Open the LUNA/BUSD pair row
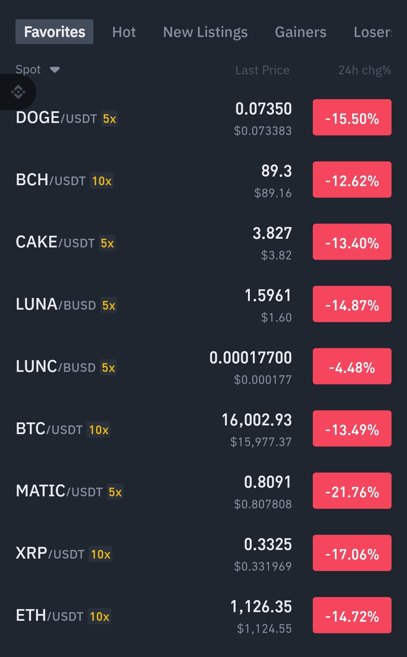The width and height of the screenshot is (407, 657). [x=203, y=304]
